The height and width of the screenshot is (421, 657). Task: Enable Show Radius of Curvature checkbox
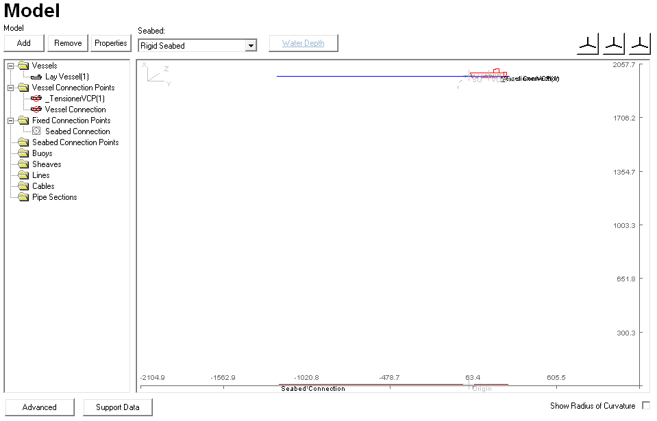click(645, 406)
